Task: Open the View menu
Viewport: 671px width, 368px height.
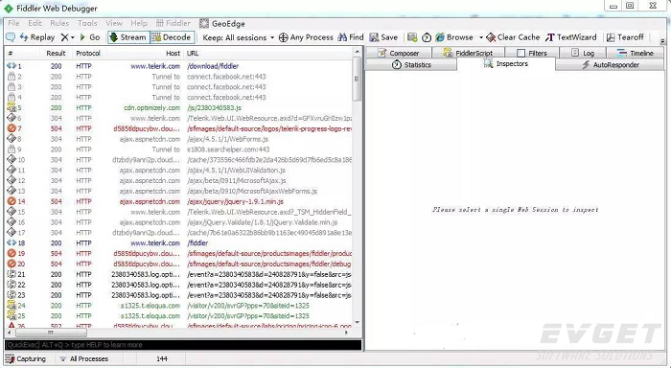Action: coord(114,23)
